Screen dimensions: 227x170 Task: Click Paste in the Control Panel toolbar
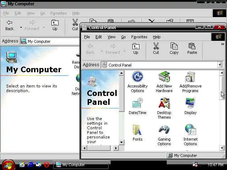tap(192, 49)
